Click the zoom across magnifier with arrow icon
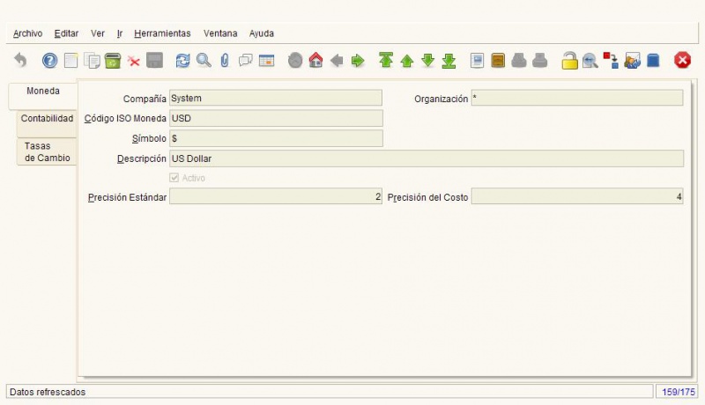This screenshot has height=405, width=705. tap(590, 60)
